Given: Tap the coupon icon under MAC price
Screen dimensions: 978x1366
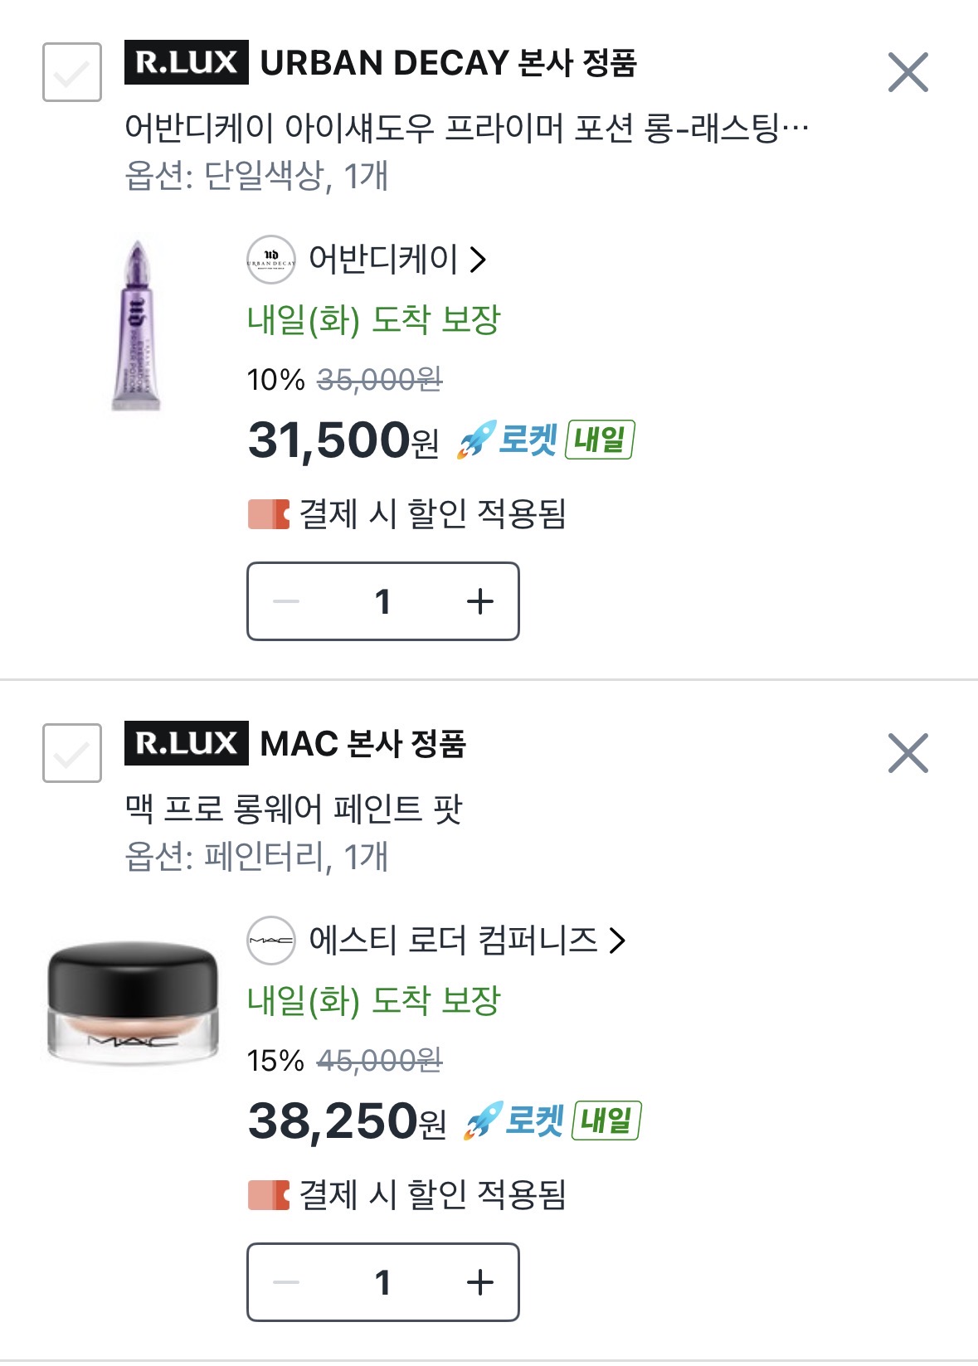Looking at the screenshot, I should [269, 1195].
